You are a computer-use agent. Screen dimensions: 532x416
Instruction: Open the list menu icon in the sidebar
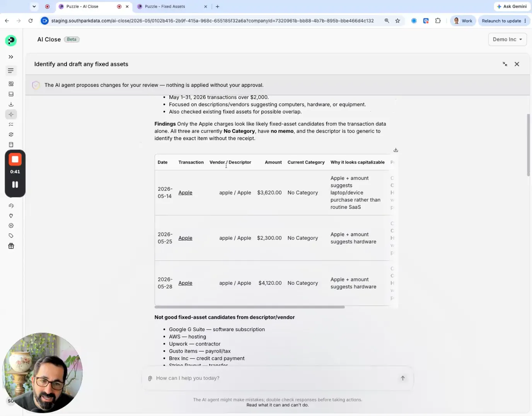[11, 71]
